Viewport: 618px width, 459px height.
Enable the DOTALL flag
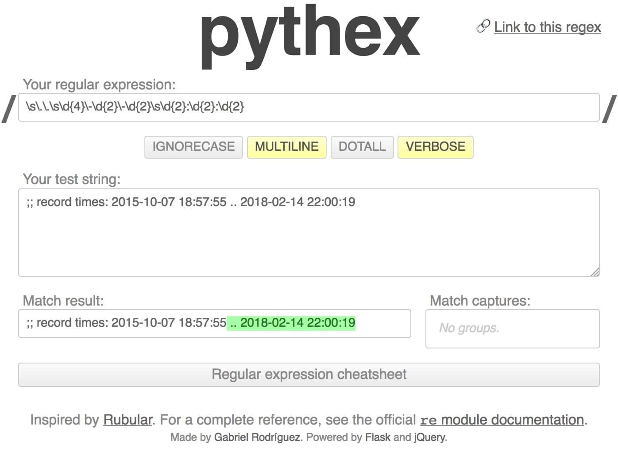pos(362,146)
